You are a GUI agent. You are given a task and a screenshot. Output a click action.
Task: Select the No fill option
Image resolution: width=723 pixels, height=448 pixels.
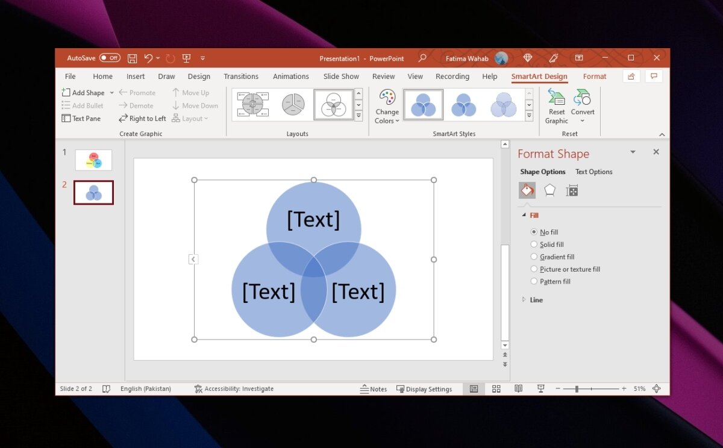[x=534, y=232]
